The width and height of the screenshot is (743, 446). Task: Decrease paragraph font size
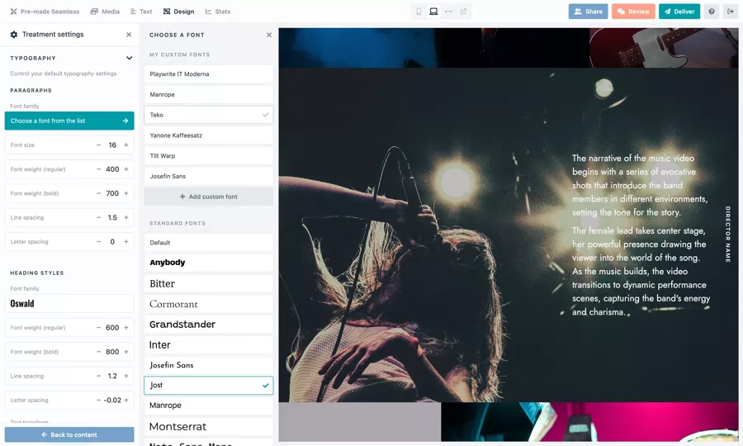pos(98,145)
